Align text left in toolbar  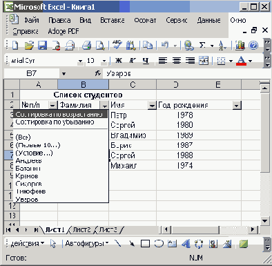[163, 61]
